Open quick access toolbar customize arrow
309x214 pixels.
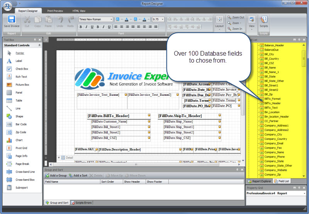coord(20,3)
